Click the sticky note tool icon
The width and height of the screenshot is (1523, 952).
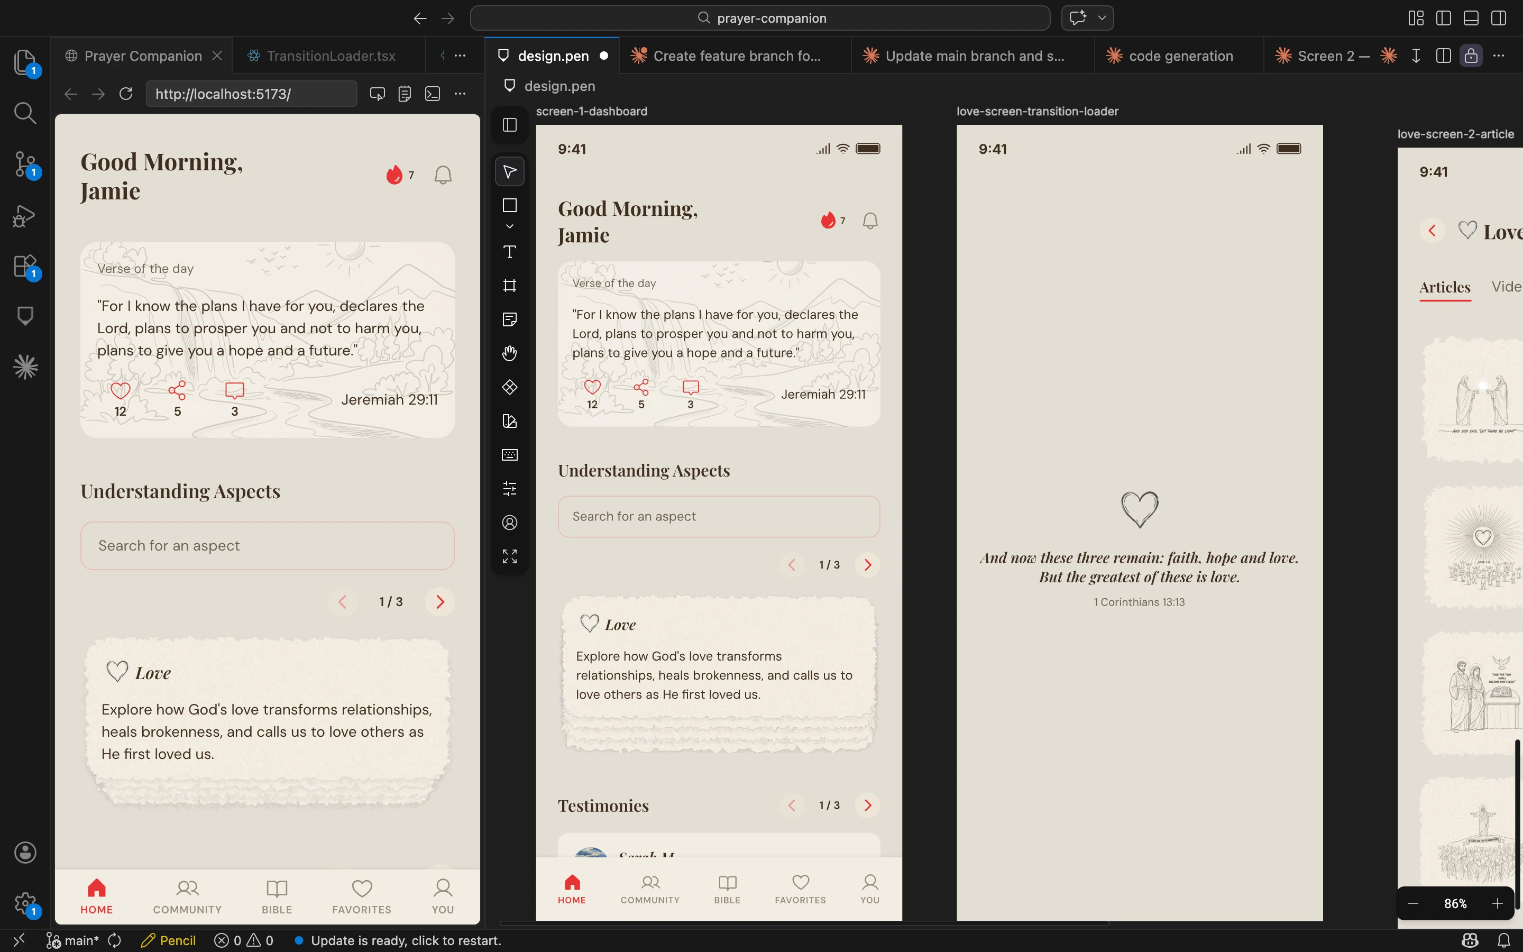[x=510, y=319]
